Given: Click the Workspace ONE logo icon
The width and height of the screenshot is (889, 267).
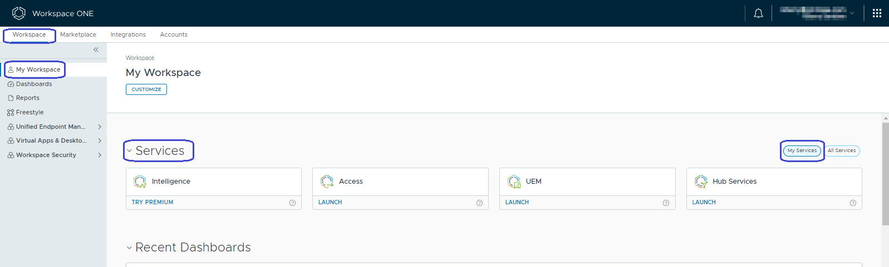Looking at the screenshot, I should coord(19,13).
